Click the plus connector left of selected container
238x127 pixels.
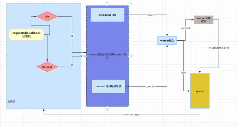(84, 56)
